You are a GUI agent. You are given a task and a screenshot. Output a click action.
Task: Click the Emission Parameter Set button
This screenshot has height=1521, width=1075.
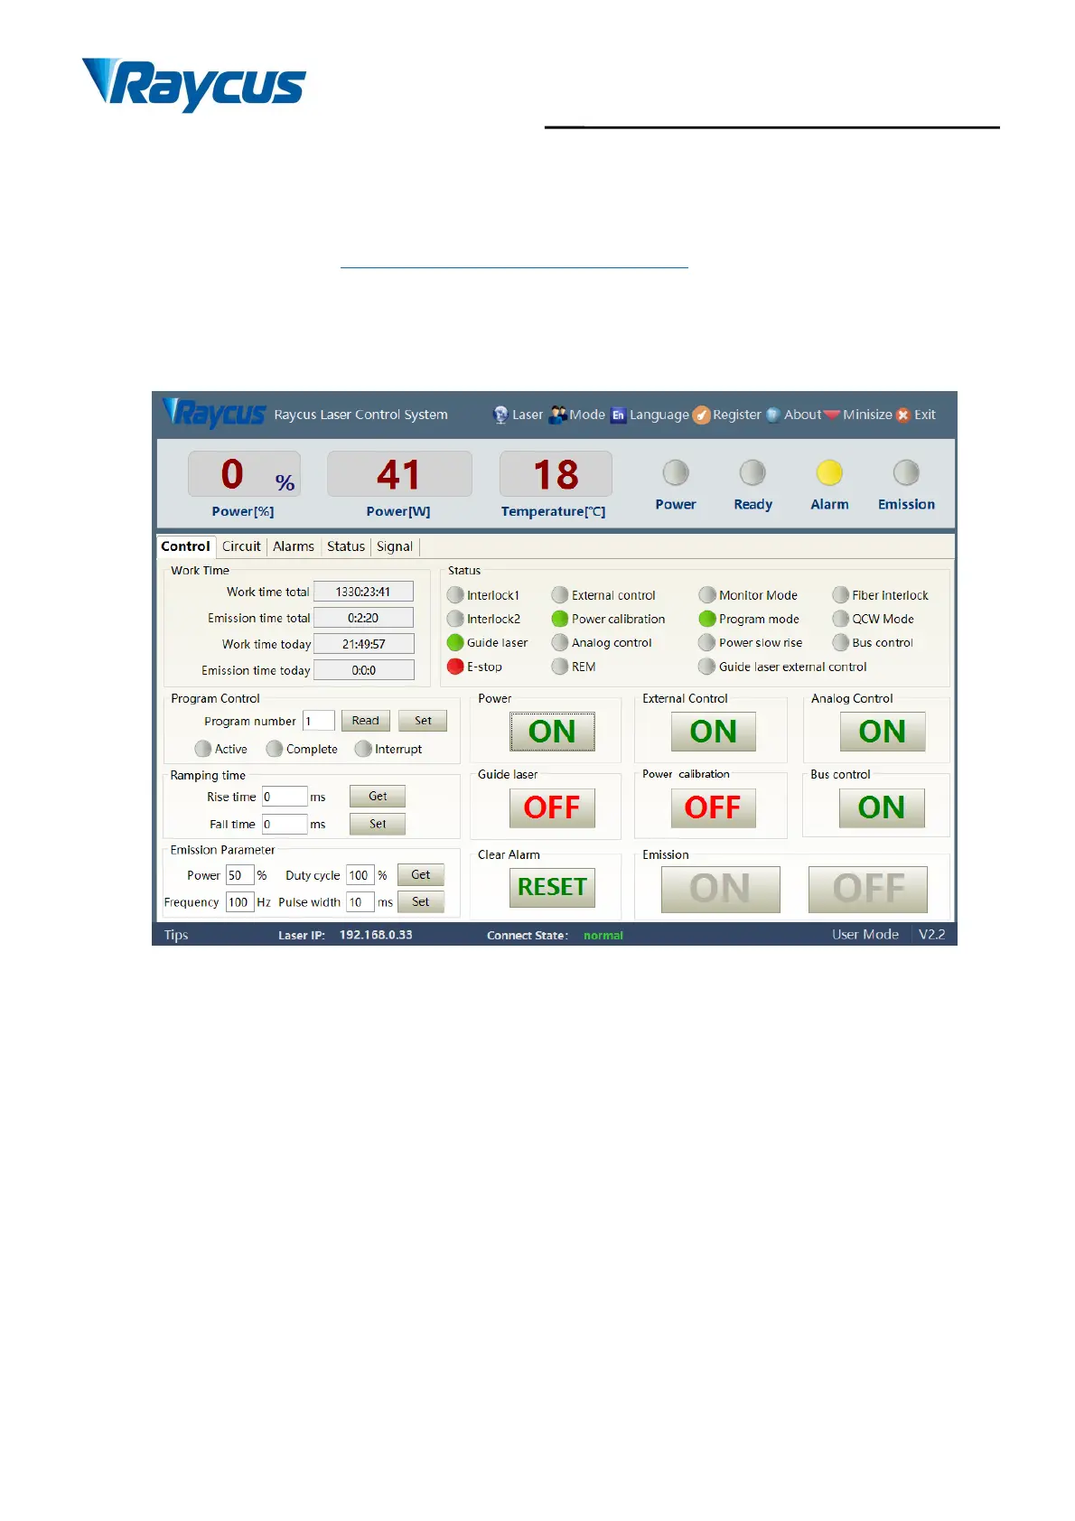click(421, 902)
